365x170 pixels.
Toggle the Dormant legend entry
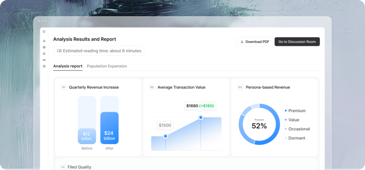pos(297,138)
